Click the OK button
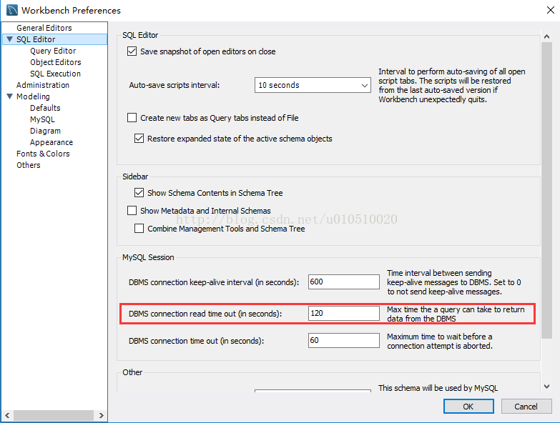The width and height of the screenshot is (560, 423). pos(468,407)
